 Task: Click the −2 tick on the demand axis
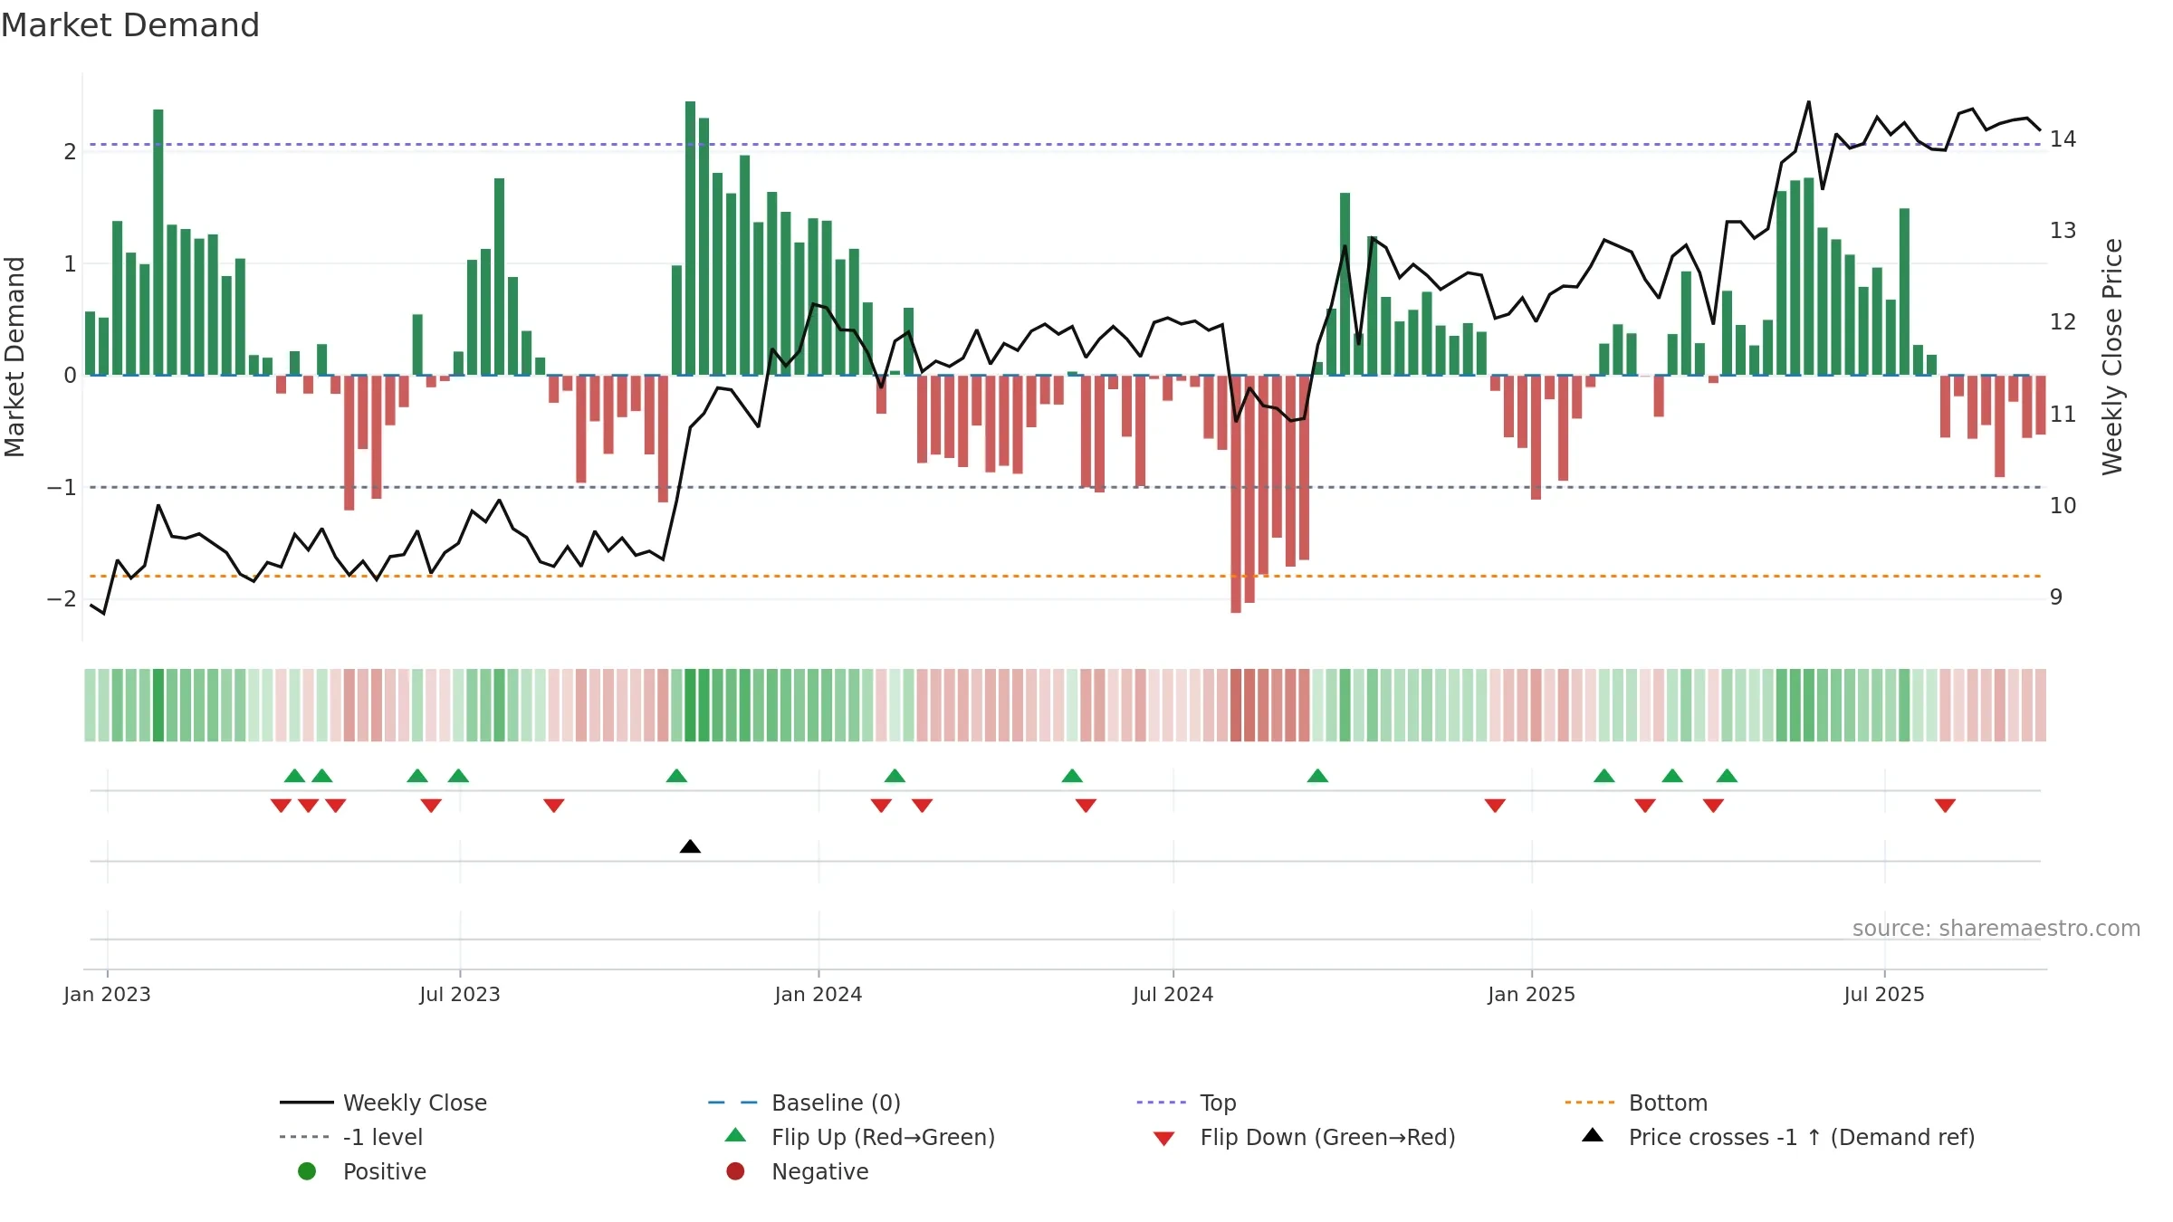point(62,599)
